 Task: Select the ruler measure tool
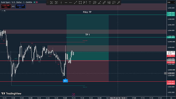[x=104, y=3]
